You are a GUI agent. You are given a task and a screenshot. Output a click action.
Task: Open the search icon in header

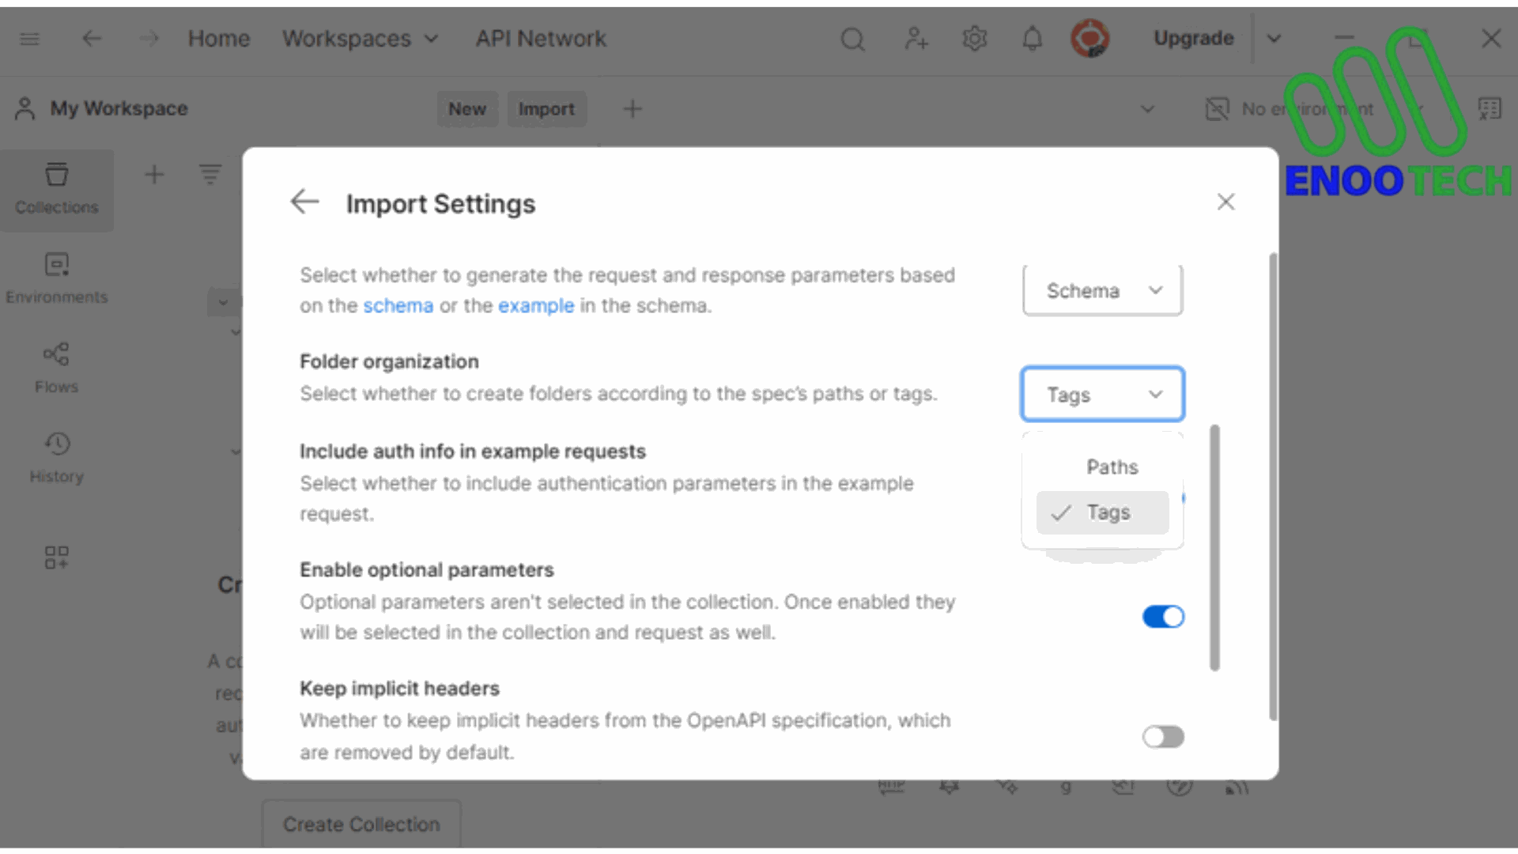pos(852,39)
